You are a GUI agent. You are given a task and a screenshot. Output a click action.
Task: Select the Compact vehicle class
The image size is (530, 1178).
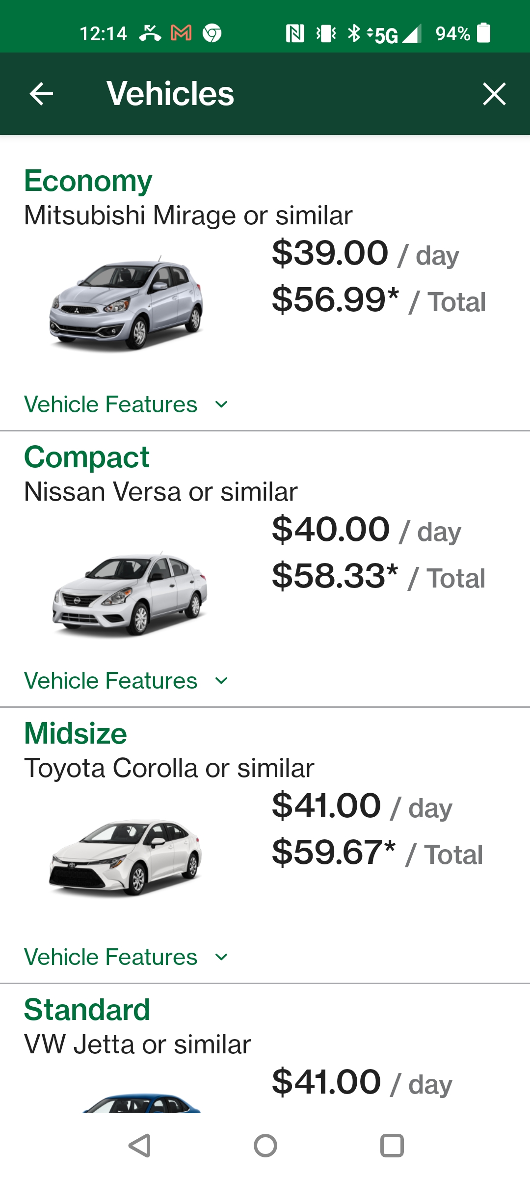(87, 457)
